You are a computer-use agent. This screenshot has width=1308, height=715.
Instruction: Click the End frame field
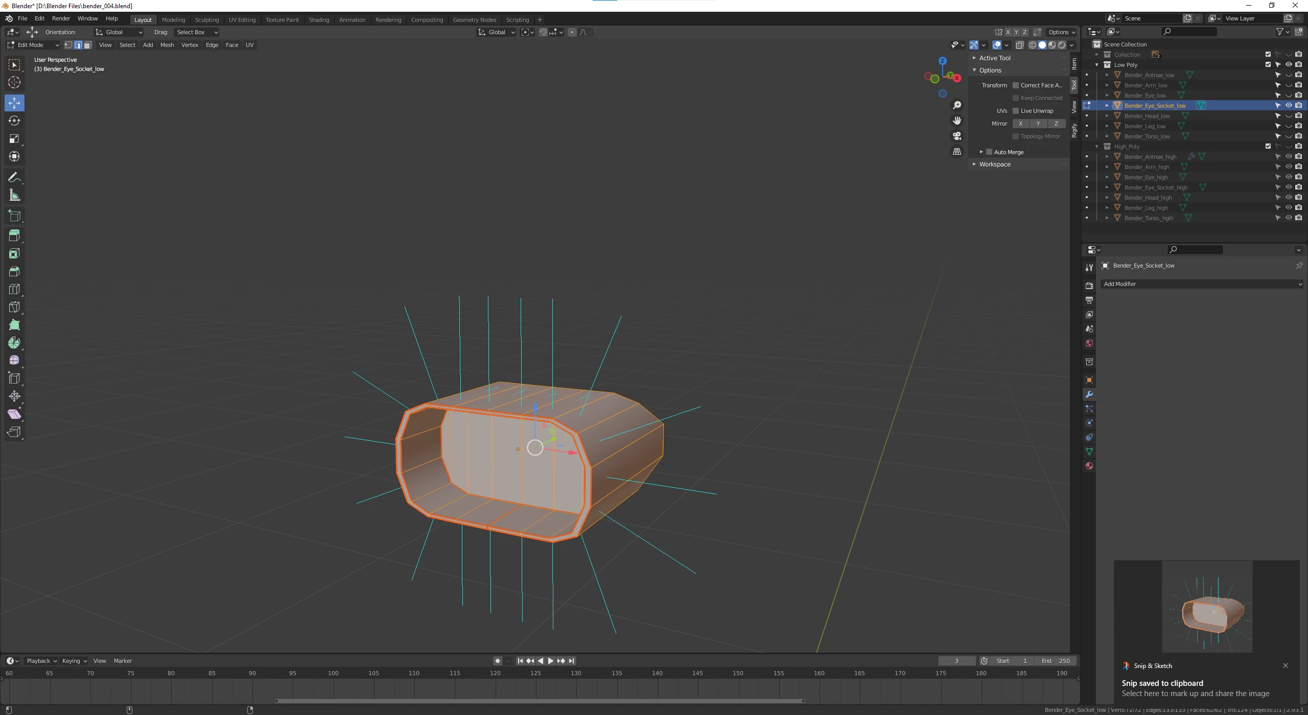point(1056,661)
